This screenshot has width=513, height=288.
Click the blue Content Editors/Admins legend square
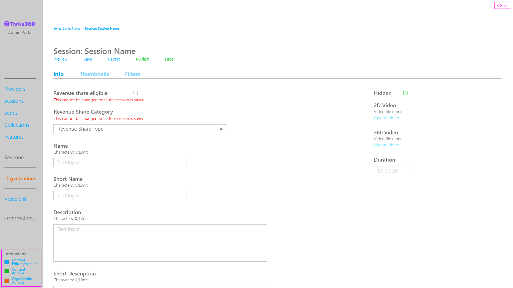pos(7,262)
